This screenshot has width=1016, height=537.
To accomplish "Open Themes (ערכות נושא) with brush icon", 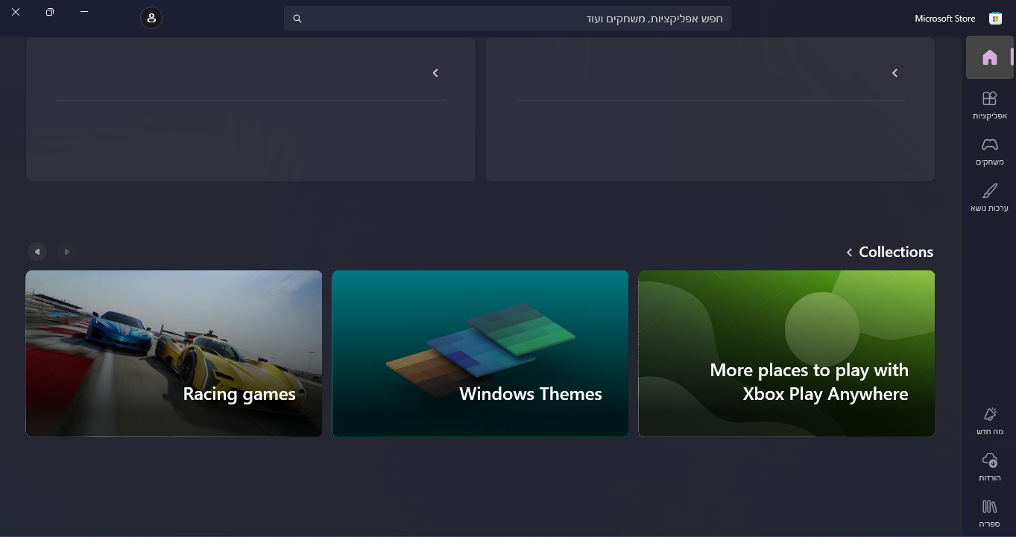I will click(989, 197).
